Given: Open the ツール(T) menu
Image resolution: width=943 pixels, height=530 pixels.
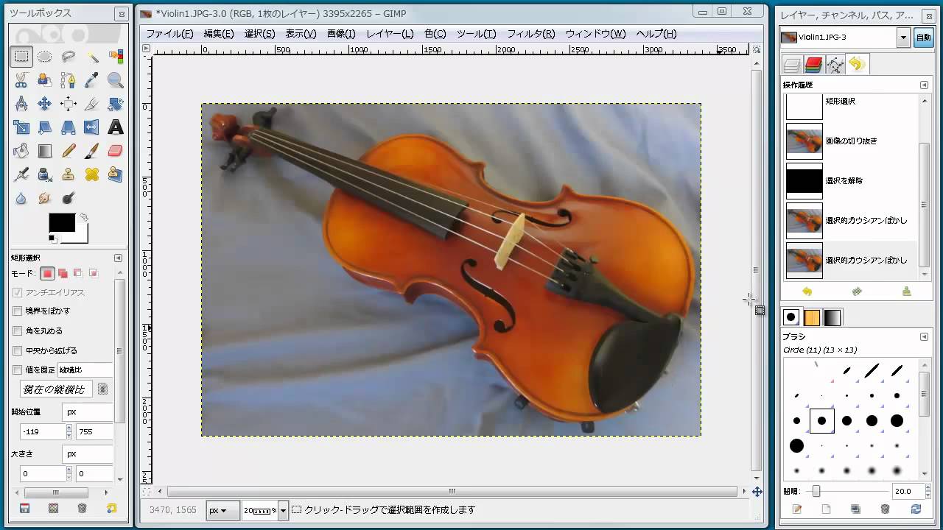Looking at the screenshot, I should (476, 34).
